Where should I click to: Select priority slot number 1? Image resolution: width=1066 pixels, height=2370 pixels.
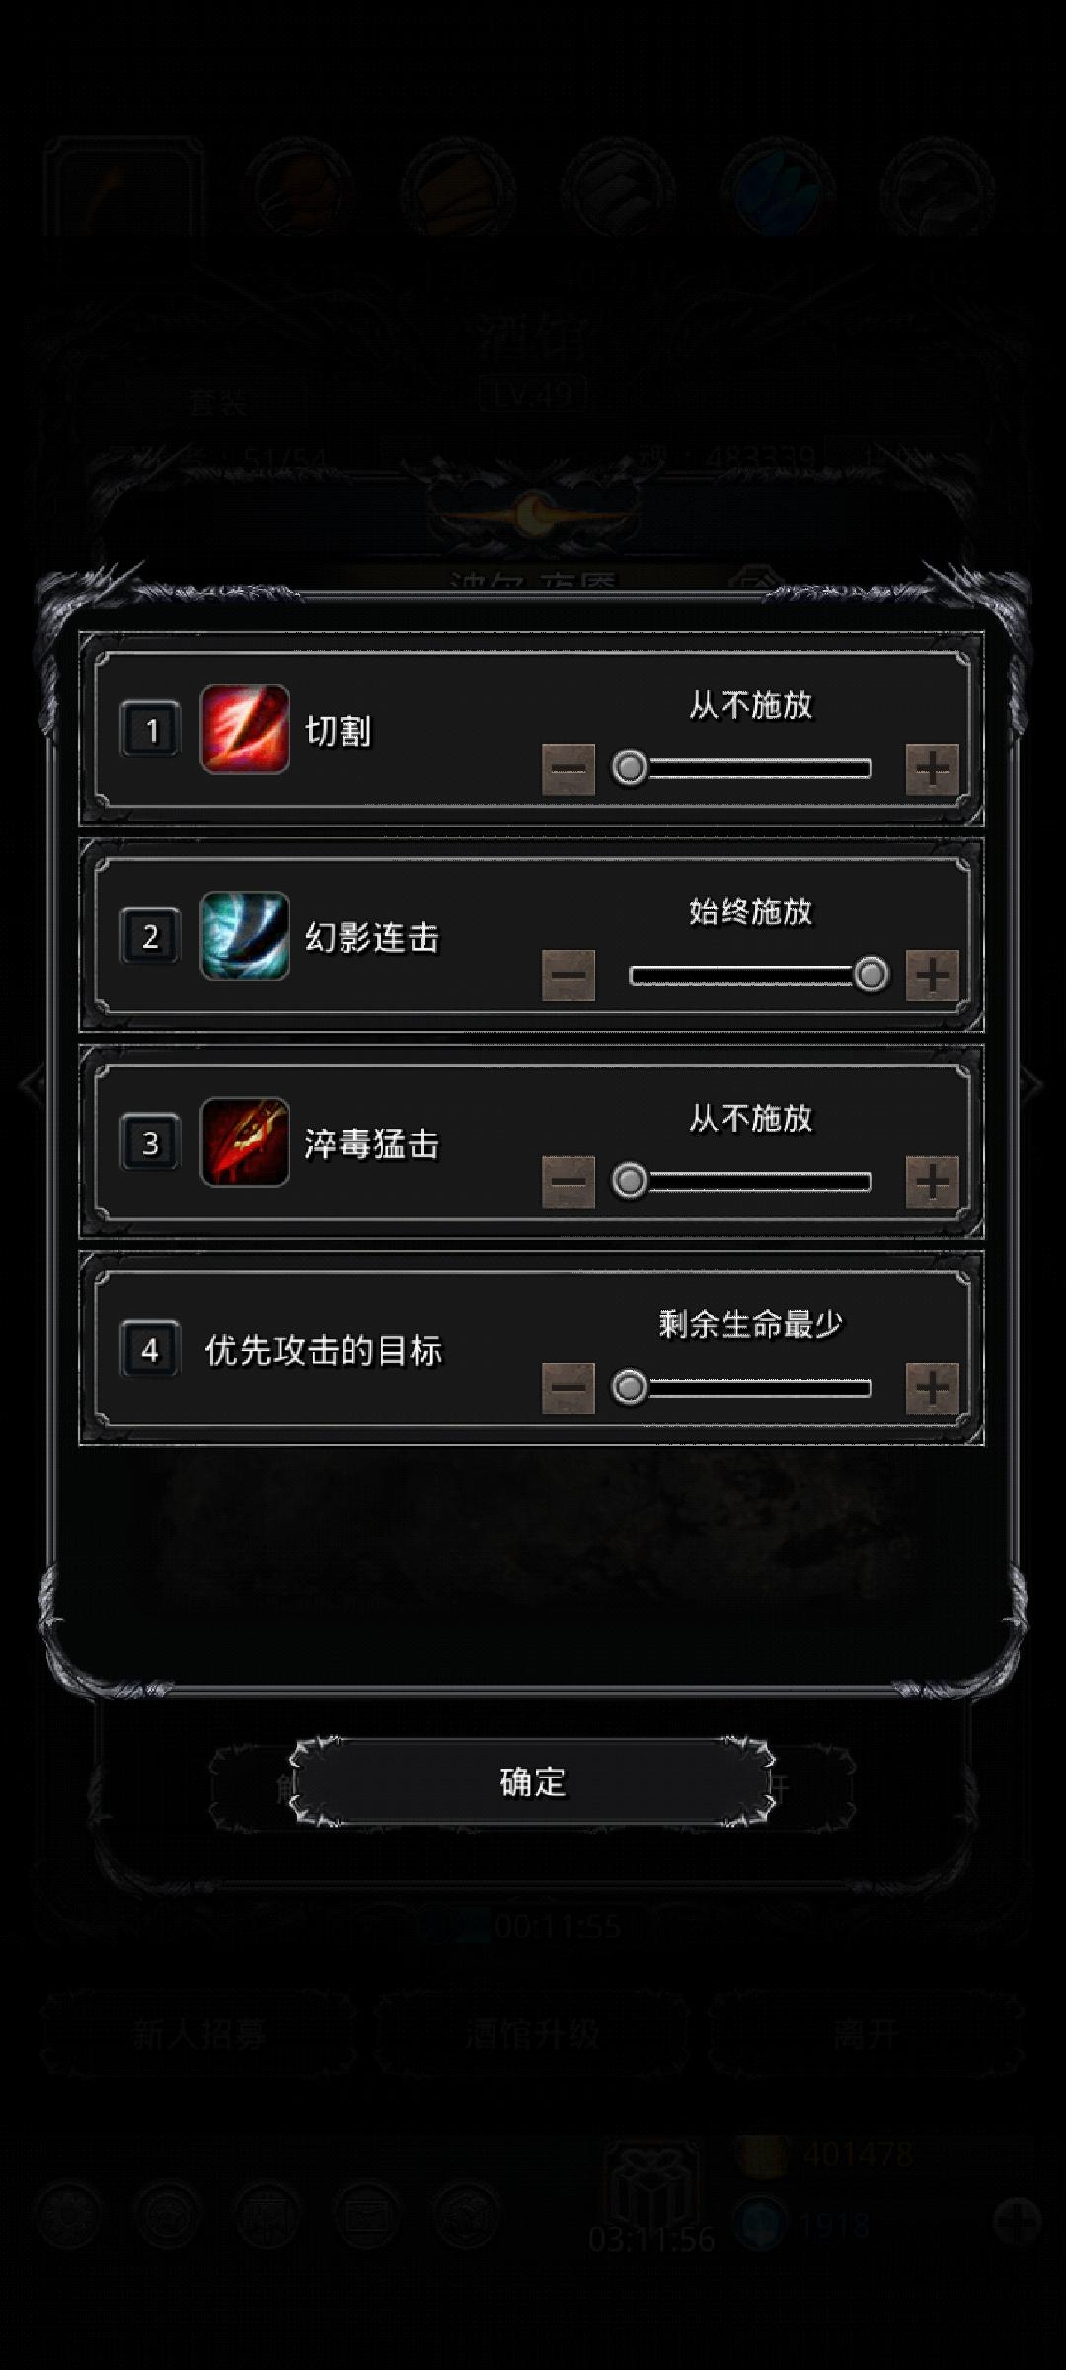coord(150,730)
